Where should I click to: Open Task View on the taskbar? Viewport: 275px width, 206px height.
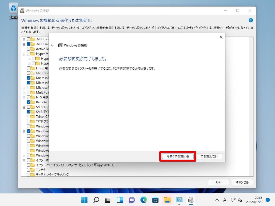(x=108, y=200)
